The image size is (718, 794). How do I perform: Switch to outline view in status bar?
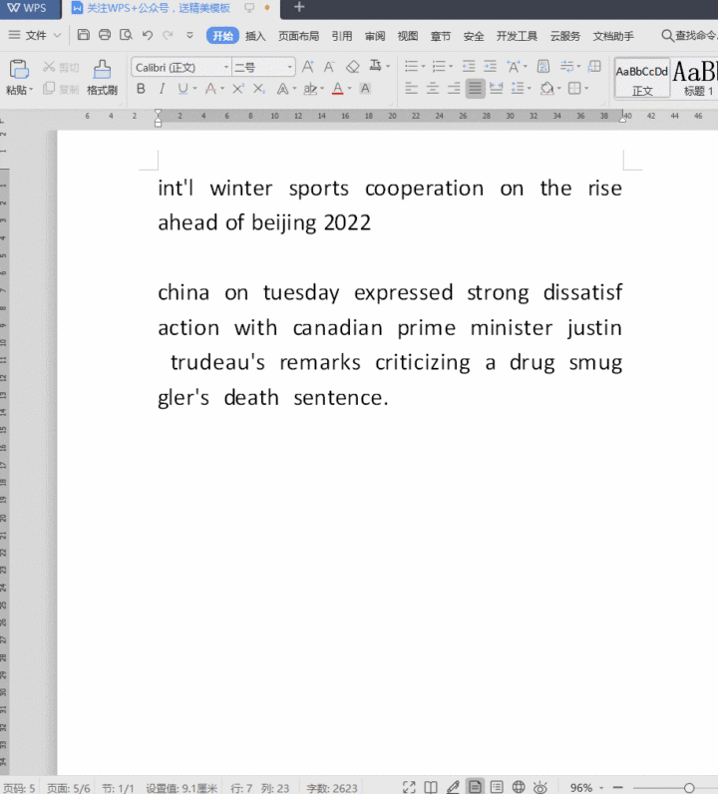[497, 787]
